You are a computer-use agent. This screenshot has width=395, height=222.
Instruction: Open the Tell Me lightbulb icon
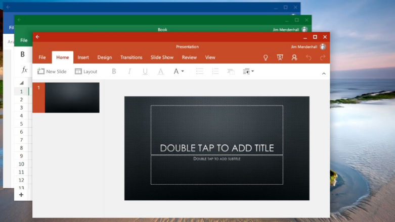point(266,58)
